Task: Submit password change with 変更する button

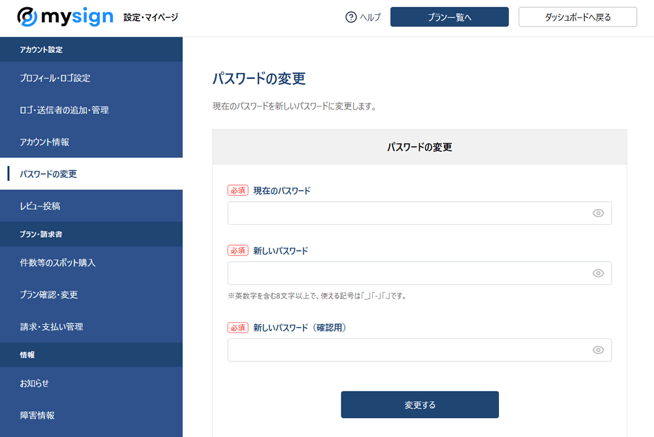Action: [419, 404]
